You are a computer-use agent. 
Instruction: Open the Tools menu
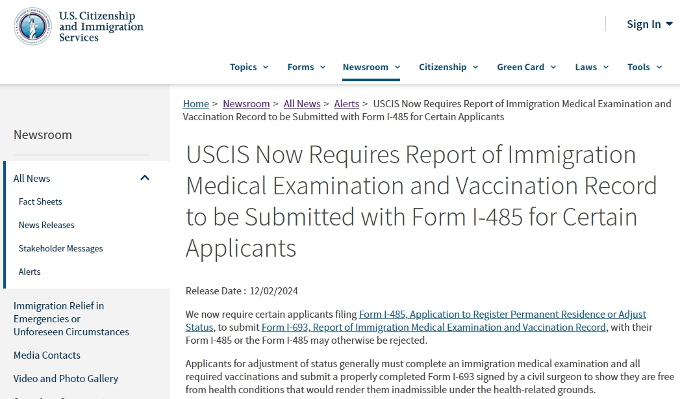coord(644,67)
